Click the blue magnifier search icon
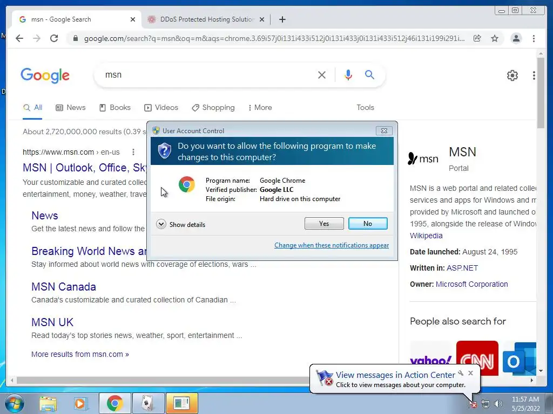Image resolution: width=553 pixels, height=414 pixels. pyautogui.click(x=369, y=74)
